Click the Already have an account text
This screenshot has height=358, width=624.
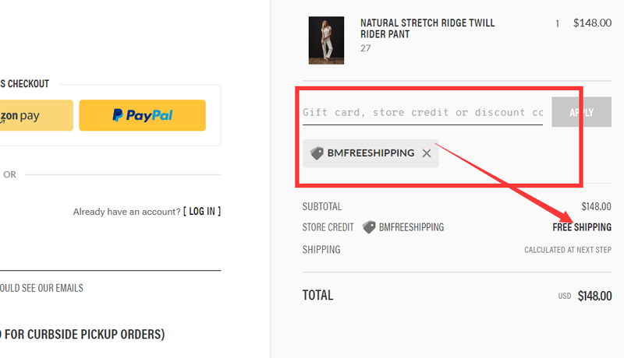click(126, 211)
